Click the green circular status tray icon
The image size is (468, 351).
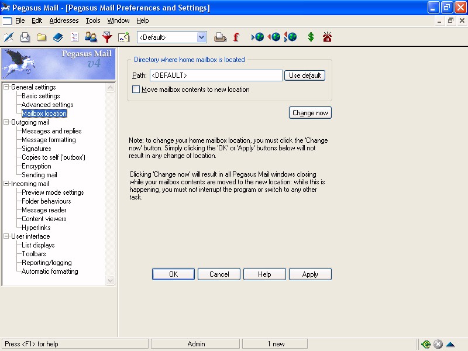[x=426, y=344]
